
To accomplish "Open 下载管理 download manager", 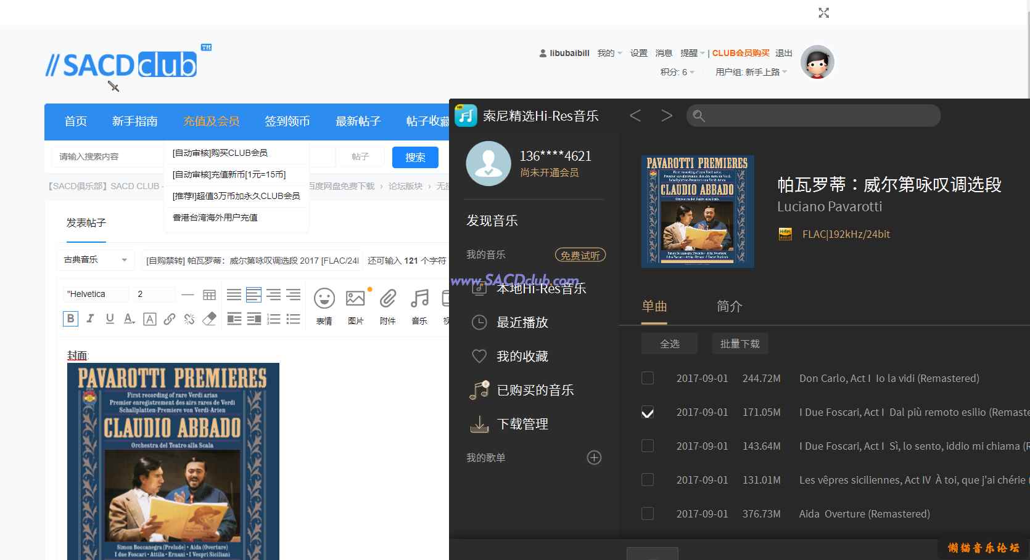I will point(509,424).
